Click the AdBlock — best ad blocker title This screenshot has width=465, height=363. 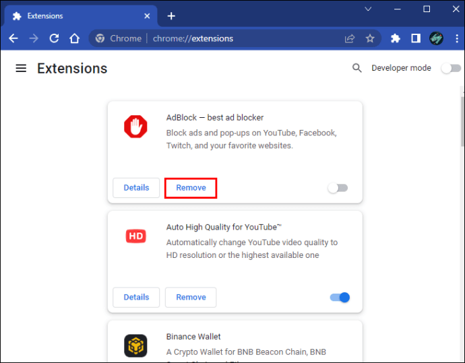(x=215, y=118)
